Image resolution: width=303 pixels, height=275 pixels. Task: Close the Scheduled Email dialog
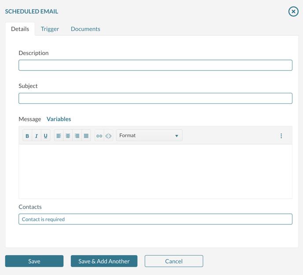(293, 11)
